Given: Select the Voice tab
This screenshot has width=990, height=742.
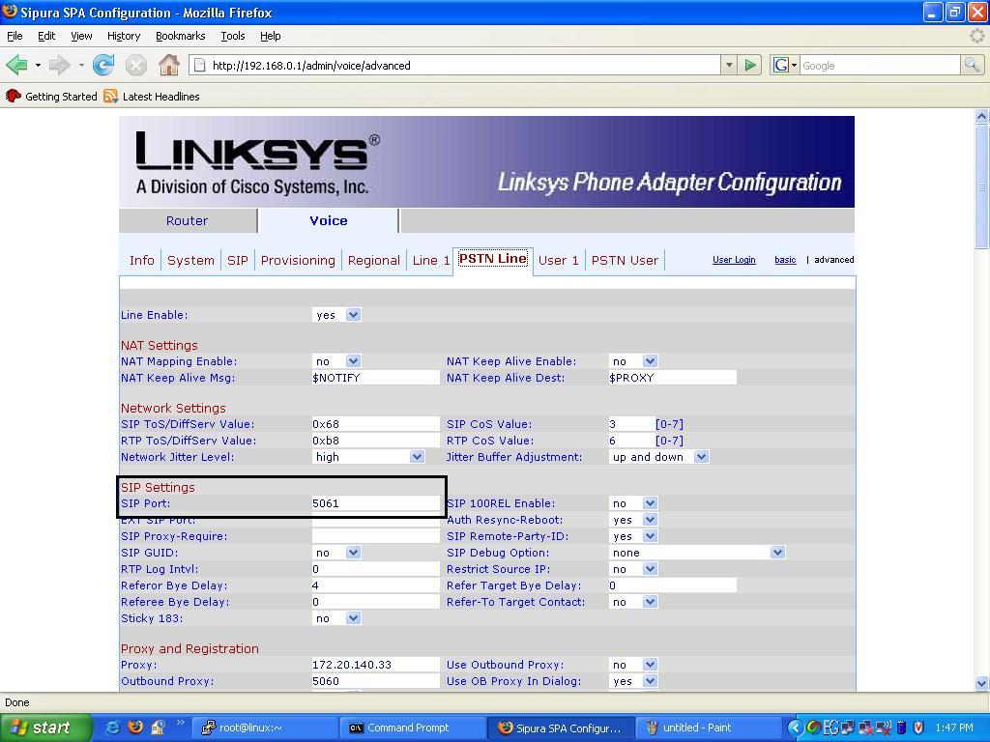Looking at the screenshot, I should (329, 221).
